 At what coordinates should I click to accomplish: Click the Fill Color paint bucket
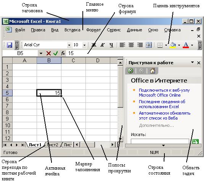(173, 45)
